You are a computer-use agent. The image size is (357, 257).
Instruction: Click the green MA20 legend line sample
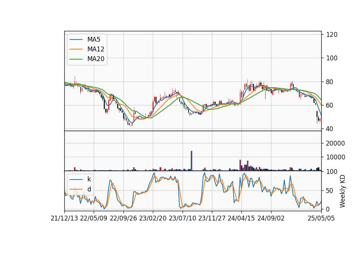click(x=76, y=59)
